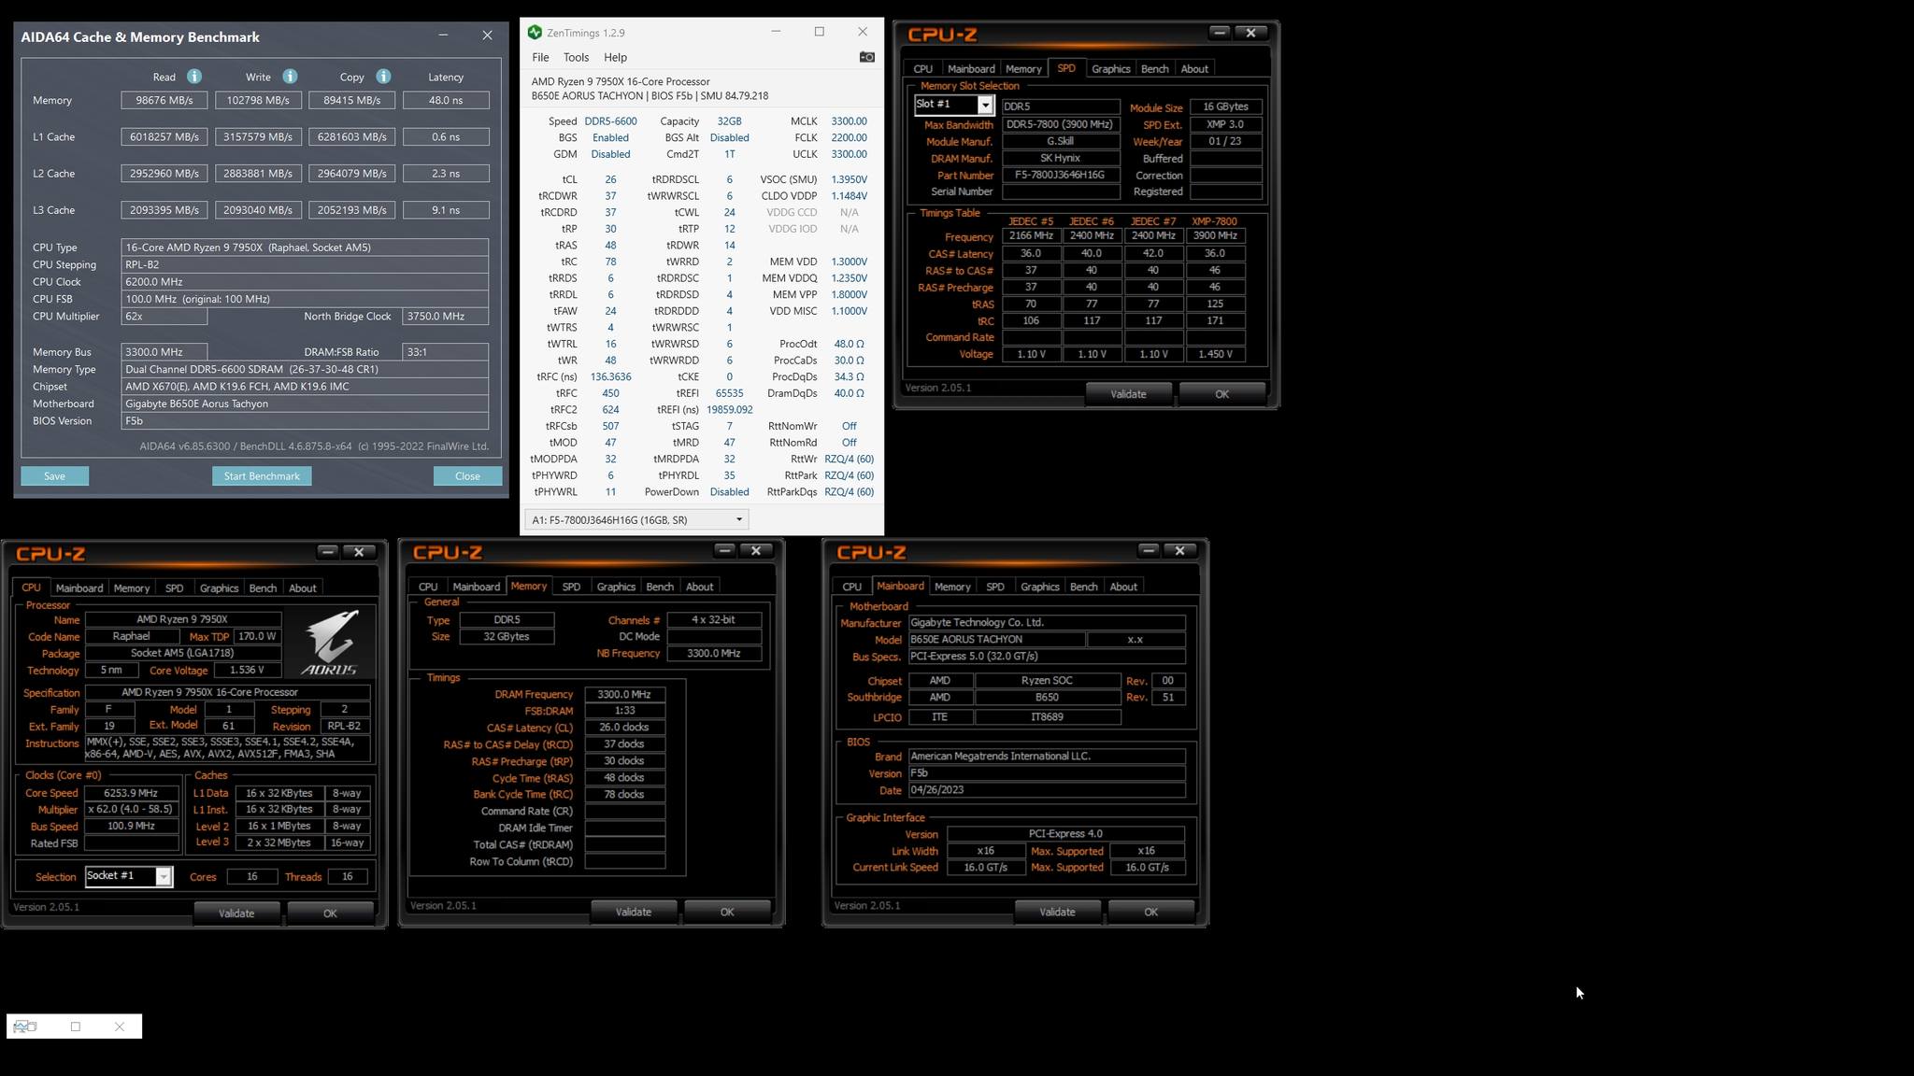Viewport: 1914px width, 1076px height.
Task: Click VSOC (SMU) value 1.3950V
Action: (x=849, y=179)
